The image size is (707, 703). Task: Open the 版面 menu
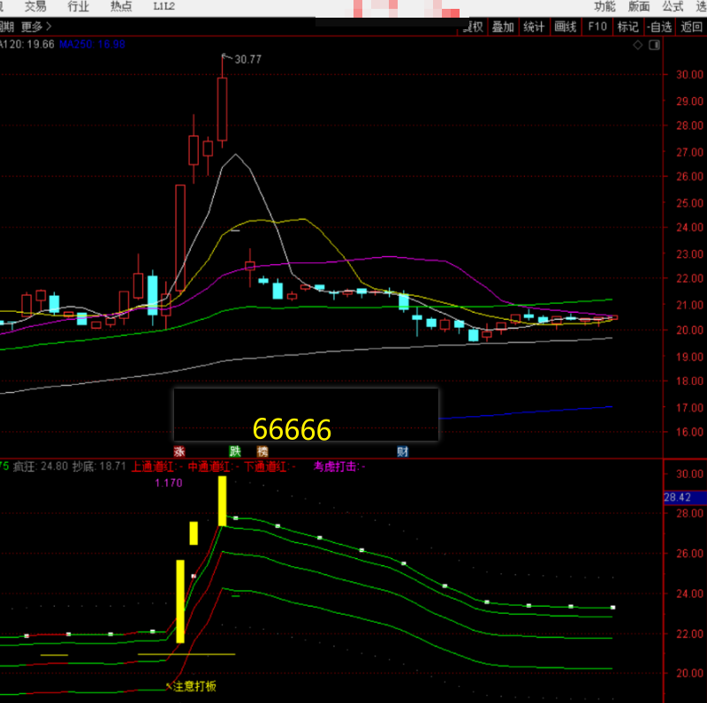(638, 6)
